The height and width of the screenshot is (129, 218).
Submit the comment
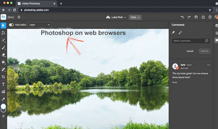point(204,51)
